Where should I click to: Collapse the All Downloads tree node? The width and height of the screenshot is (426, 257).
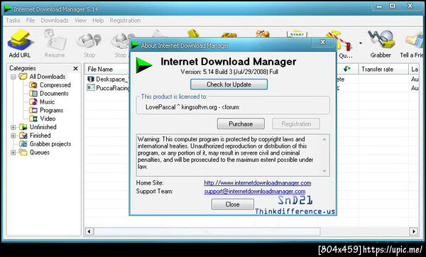pos(13,77)
